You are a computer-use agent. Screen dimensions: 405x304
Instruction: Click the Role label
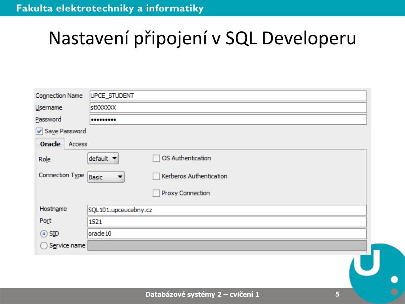pyautogui.click(x=44, y=159)
